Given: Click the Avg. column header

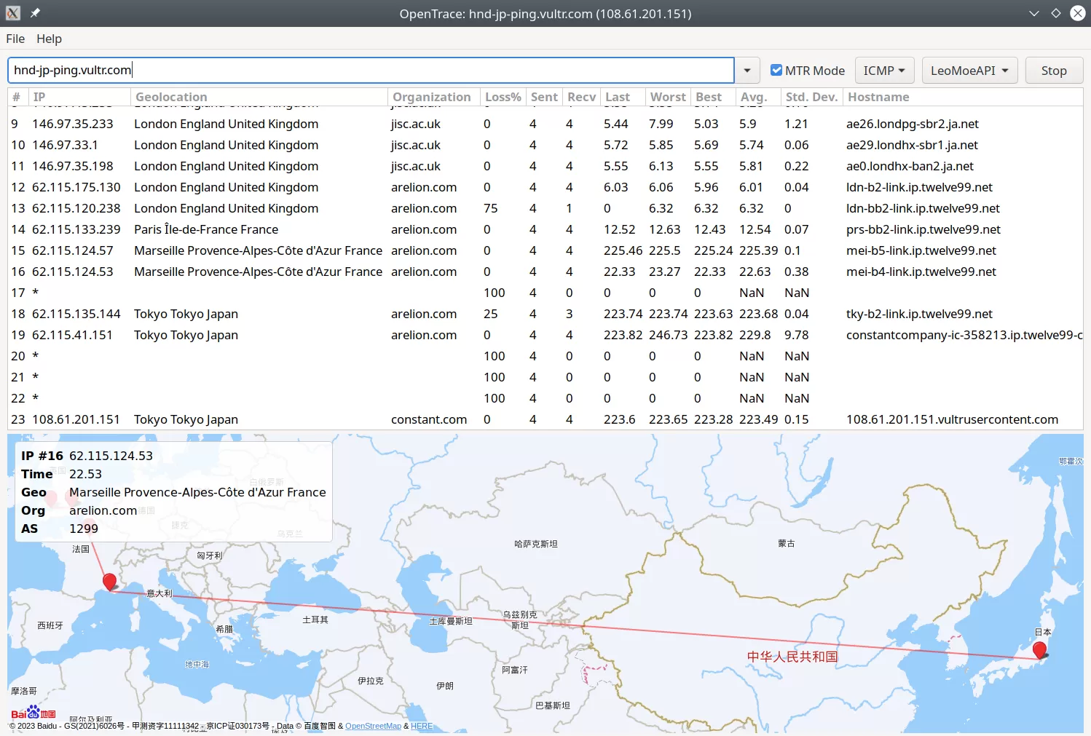Looking at the screenshot, I should point(756,96).
